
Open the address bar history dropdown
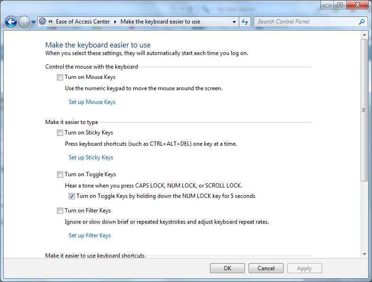point(235,22)
